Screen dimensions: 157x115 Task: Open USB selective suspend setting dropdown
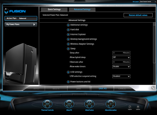pyautogui.click(x=121, y=76)
